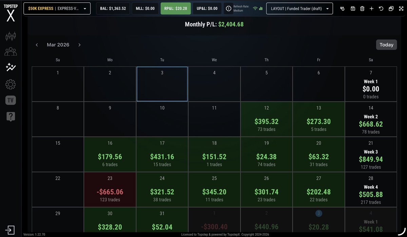
Task: Toggle fullscreen with the expand arrows icon
Action: tap(401, 8)
